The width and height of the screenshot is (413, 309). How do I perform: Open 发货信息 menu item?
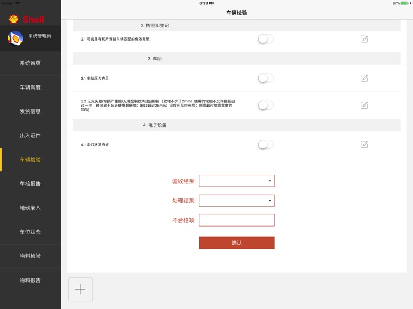[30, 112]
